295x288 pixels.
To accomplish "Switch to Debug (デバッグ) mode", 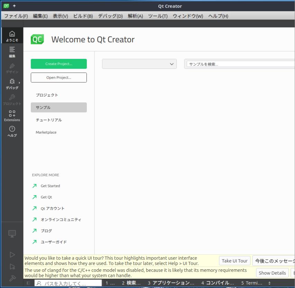I will point(12,84).
